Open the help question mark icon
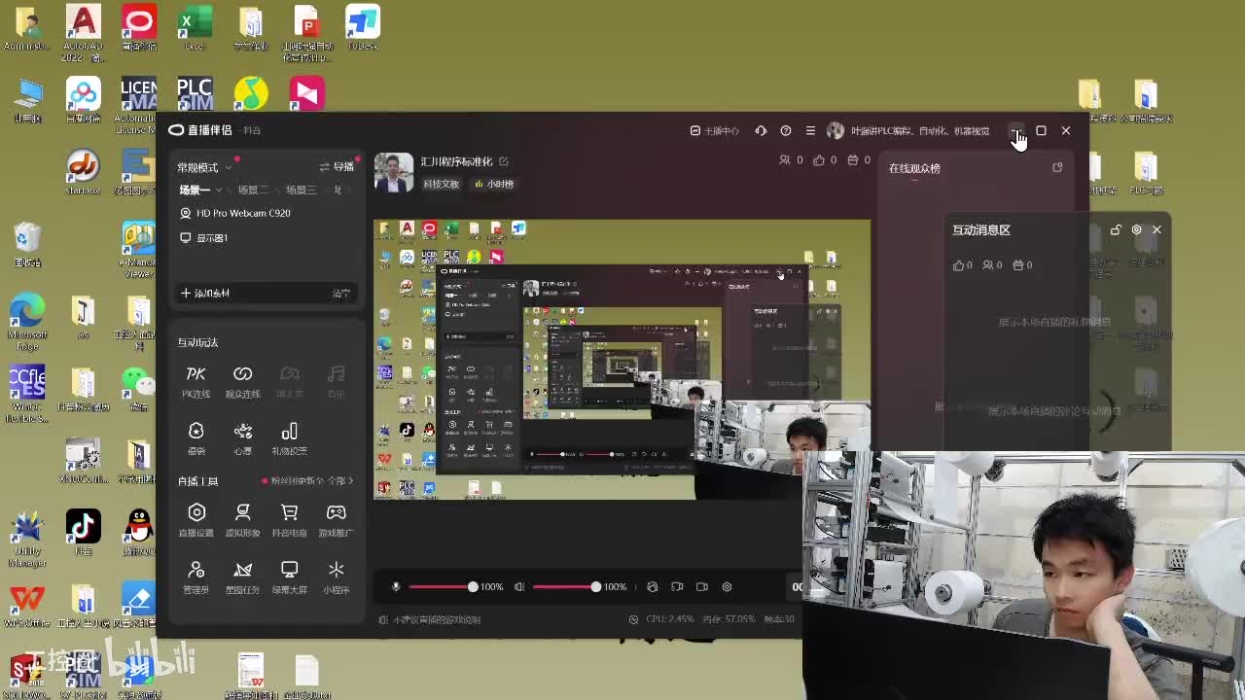Image resolution: width=1245 pixels, height=700 pixels. click(x=786, y=130)
